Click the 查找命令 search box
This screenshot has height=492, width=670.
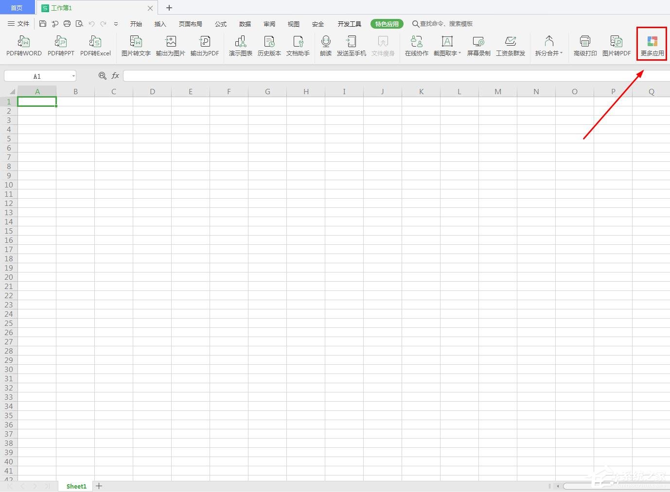442,24
